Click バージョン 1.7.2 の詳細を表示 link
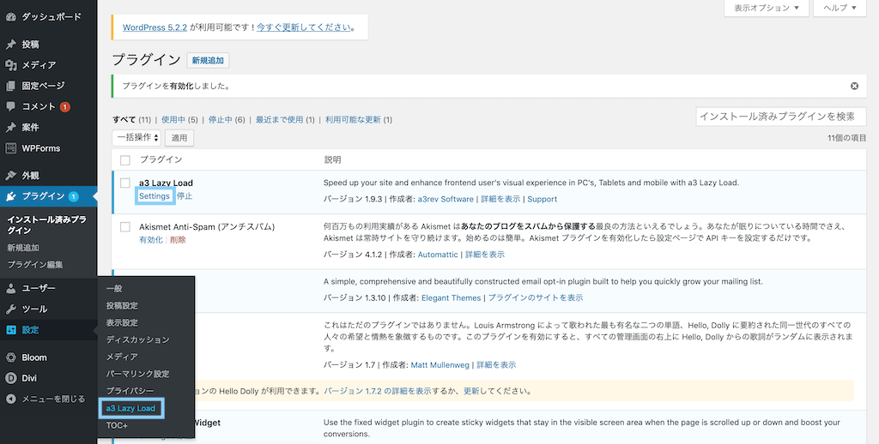The height and width of the screenshot is (444, 879). pyautogui.click(x=378, y=391)
